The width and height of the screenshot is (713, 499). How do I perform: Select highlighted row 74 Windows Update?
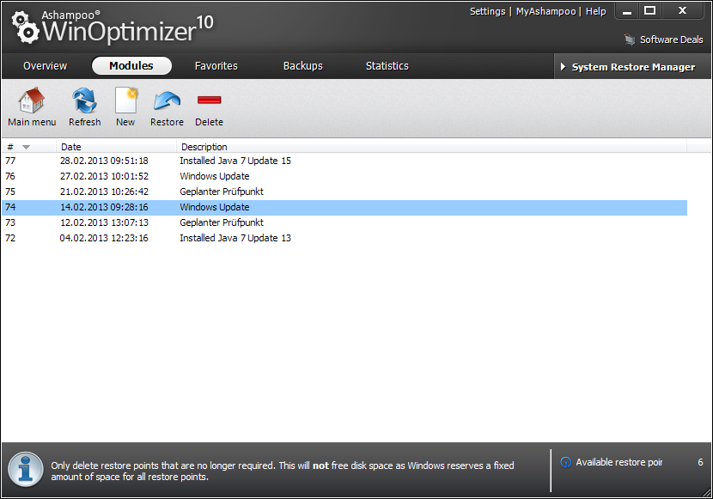(344, 207)
